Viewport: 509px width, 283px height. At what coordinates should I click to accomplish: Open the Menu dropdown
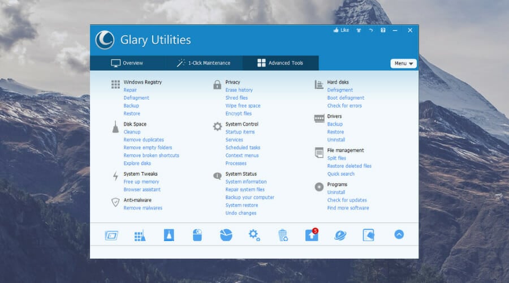[403, 63]
